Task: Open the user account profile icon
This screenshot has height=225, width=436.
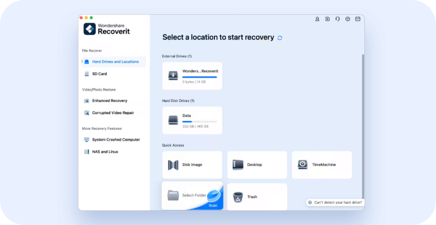Action: 317,19
